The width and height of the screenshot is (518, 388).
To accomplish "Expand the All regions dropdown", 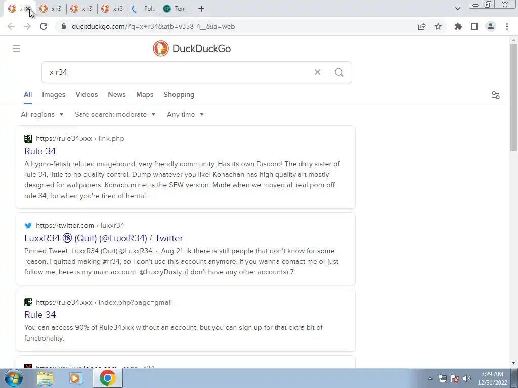I will tap(42, 115).
